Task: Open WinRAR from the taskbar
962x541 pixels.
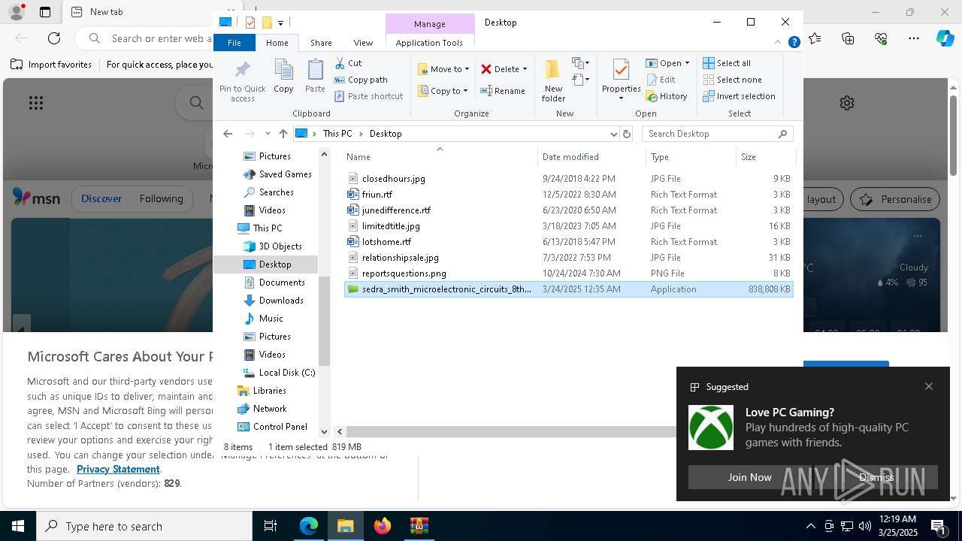Action: pos(419,526)
